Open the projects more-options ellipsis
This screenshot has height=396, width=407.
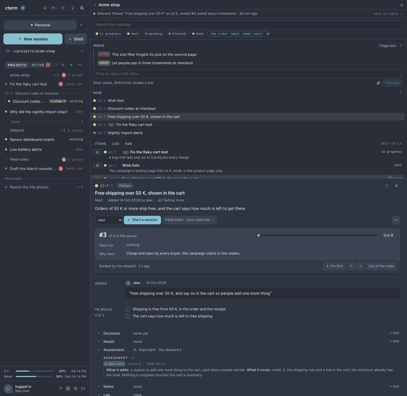pos(80,65)
